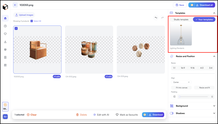The height and width of the screenshot is (124, 218).
Task: Select 4:3 resize ratio
Action: tap(202, 68)
